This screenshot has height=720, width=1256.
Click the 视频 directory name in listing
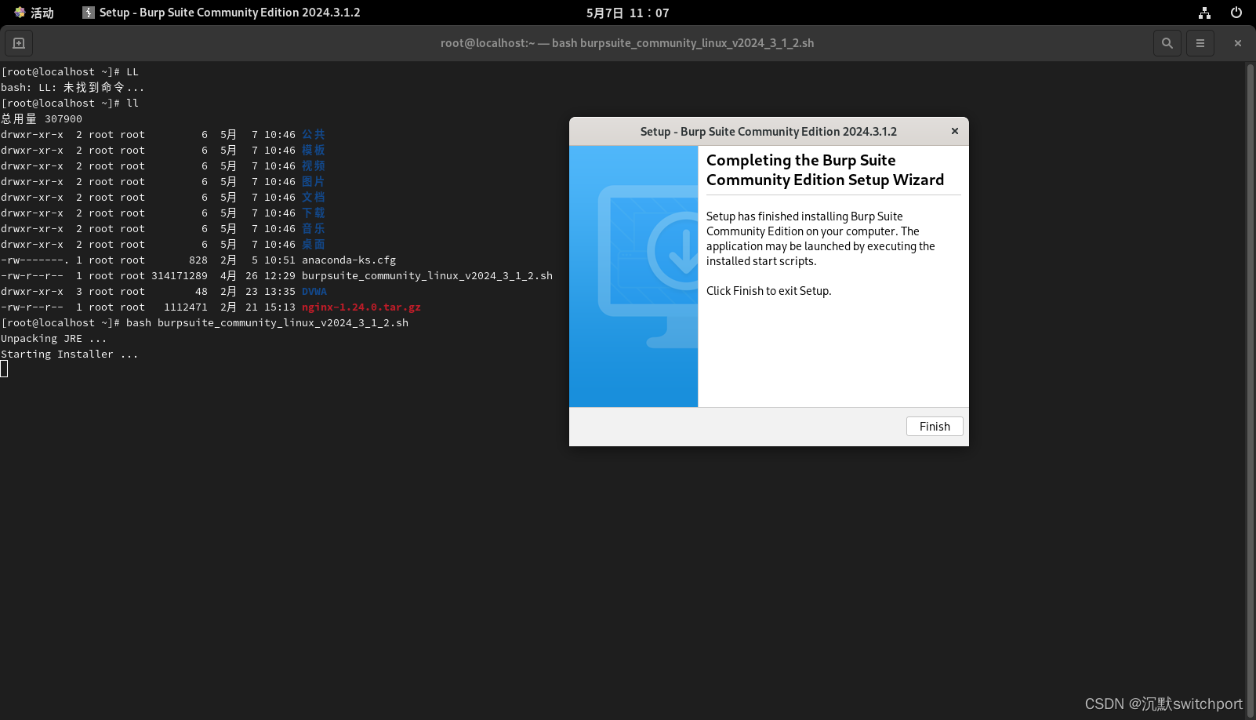pyautogui.click(x=314, y=165)
